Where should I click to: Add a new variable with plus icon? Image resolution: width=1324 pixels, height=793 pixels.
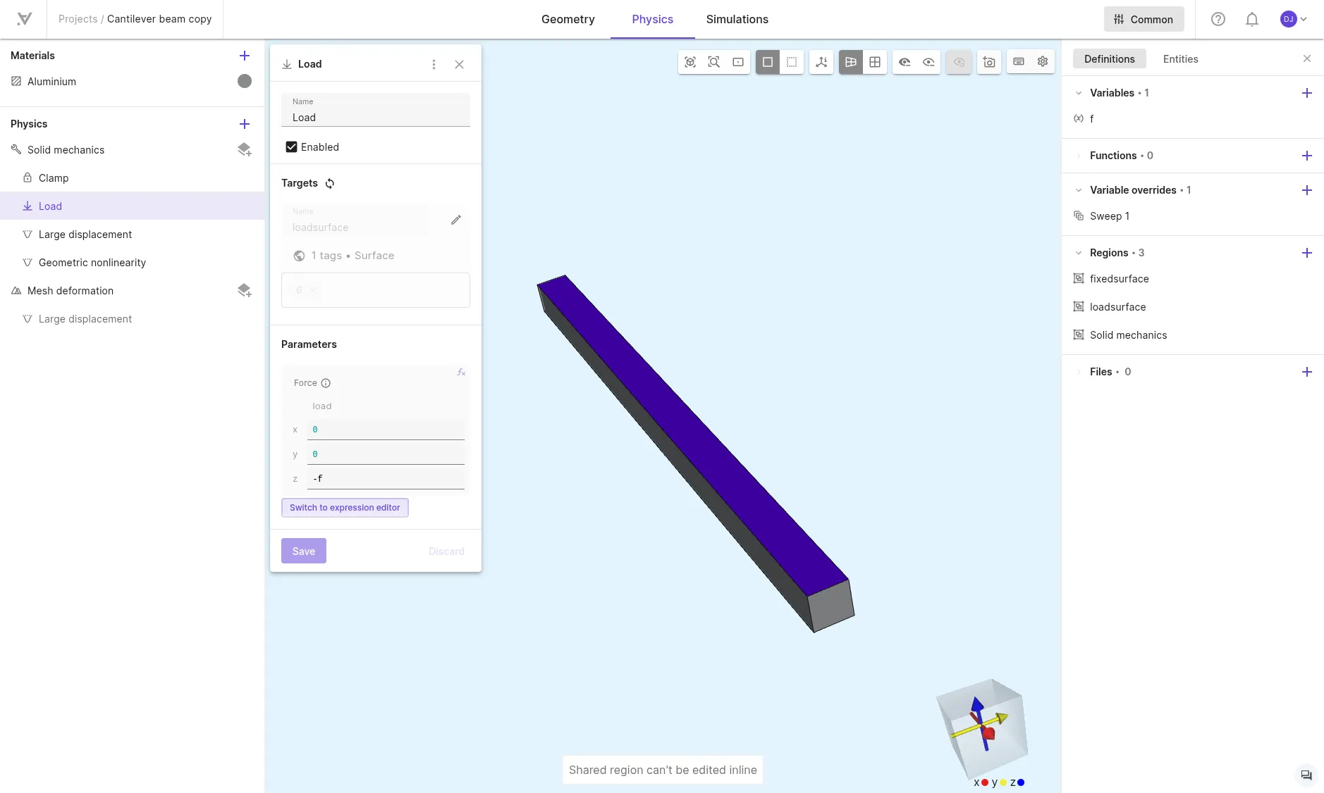pos(1307,93)
